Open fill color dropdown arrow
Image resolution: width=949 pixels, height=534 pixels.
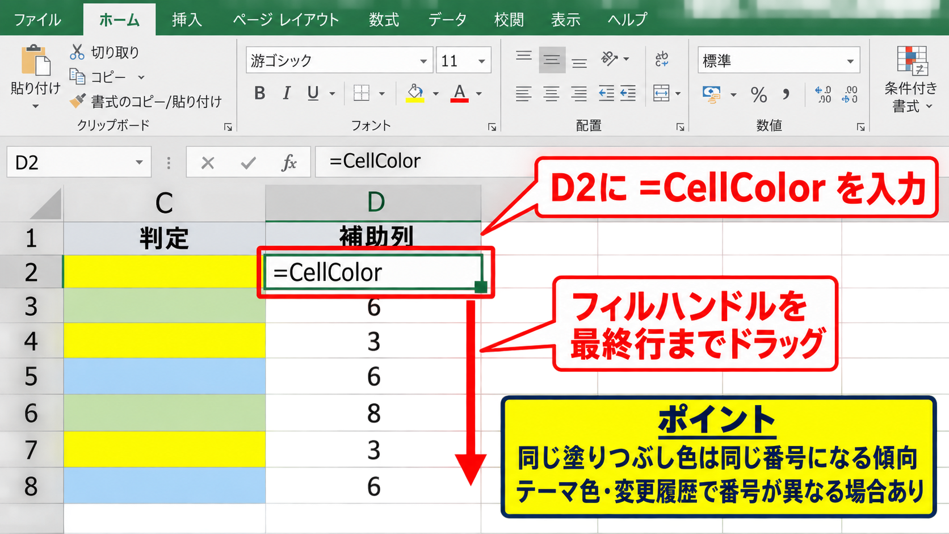tap(435, 94)
